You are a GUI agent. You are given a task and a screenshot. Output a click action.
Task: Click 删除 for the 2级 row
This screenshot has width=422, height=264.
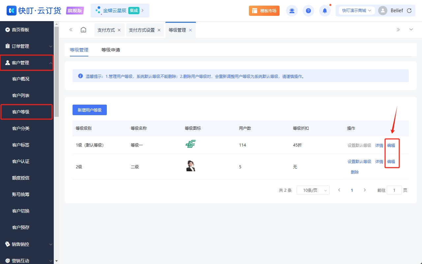click(x=355, y=172)
